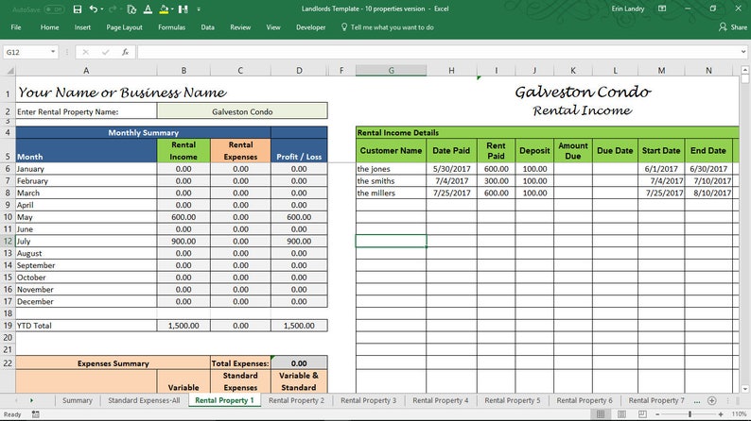Select the May rental income 600.00 cell
This screenshot has height=421, width=751.
pyautogui.click(x=183, y=217)
